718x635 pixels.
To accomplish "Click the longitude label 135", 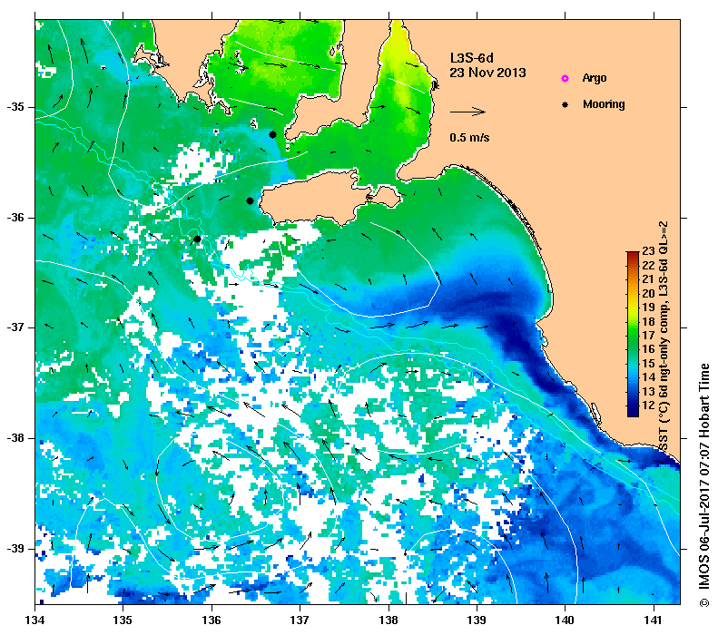I will click(123, 620).
